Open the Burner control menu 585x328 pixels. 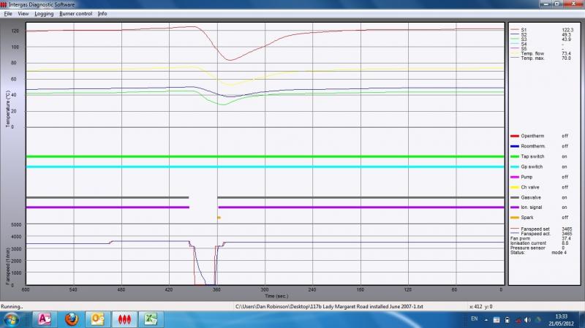[x=75, y=13]
